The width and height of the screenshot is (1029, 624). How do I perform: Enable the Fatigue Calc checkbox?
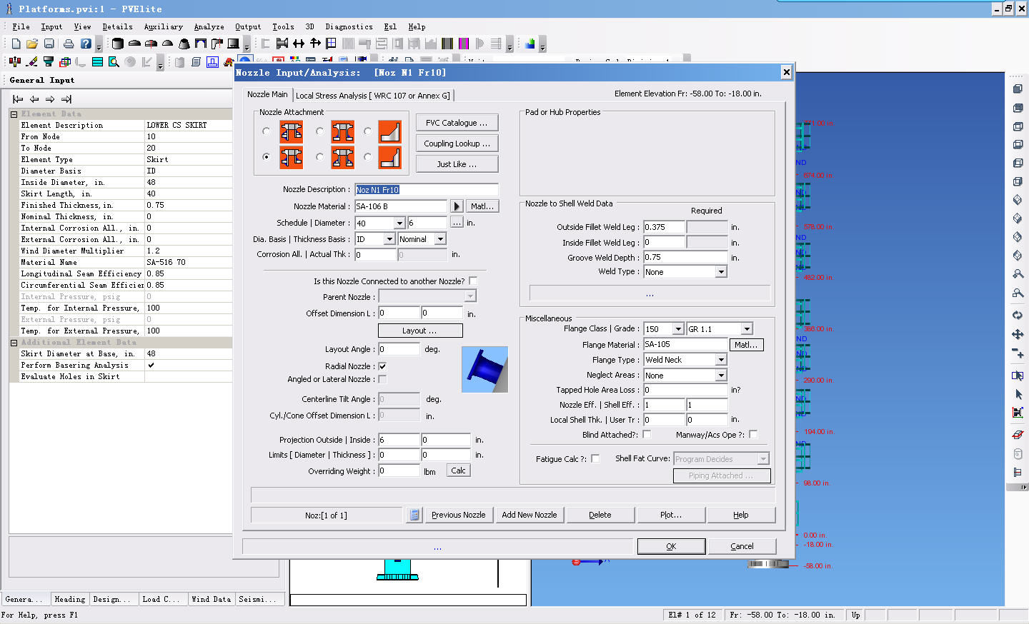595,459
